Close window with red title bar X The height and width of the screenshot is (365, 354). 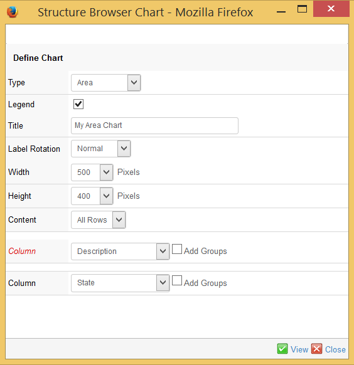[331, 9]
